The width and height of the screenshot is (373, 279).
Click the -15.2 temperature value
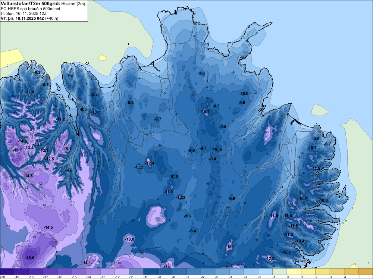point(67,149)
